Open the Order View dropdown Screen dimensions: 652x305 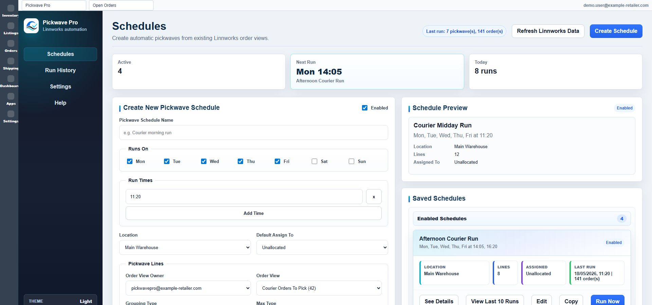319,288
